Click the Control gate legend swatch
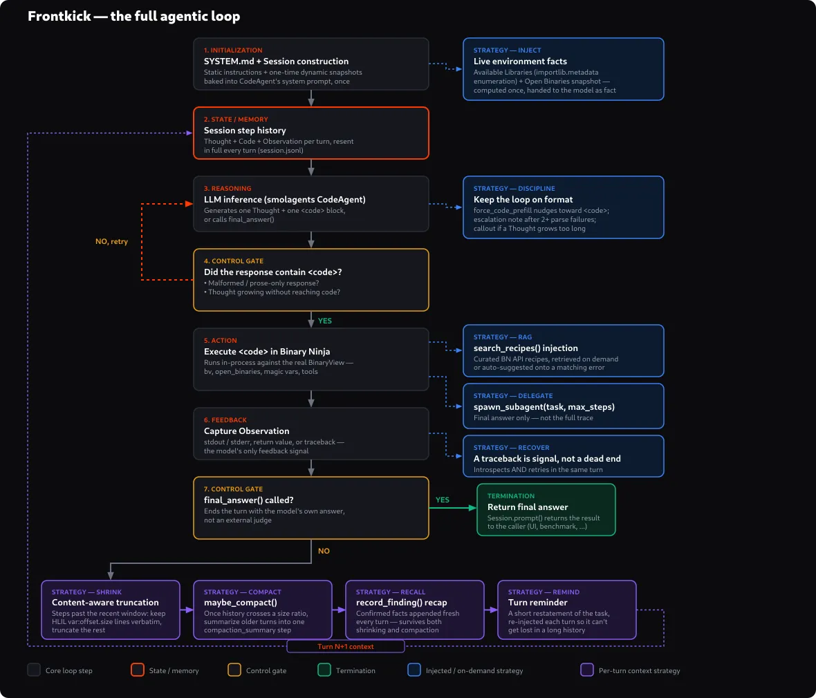 point(234,670)
